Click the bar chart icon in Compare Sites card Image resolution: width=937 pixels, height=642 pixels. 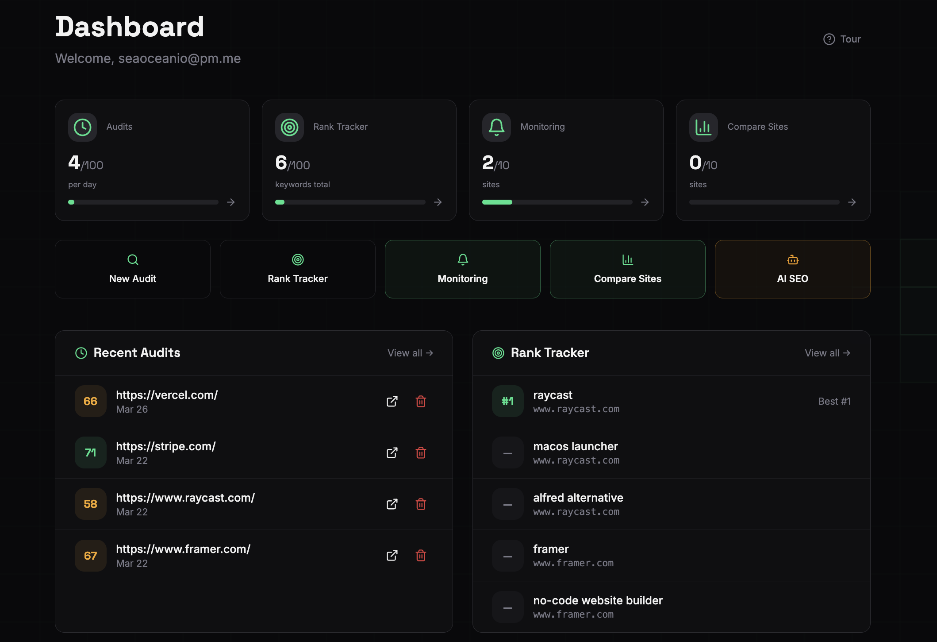(x=703, y=127)
